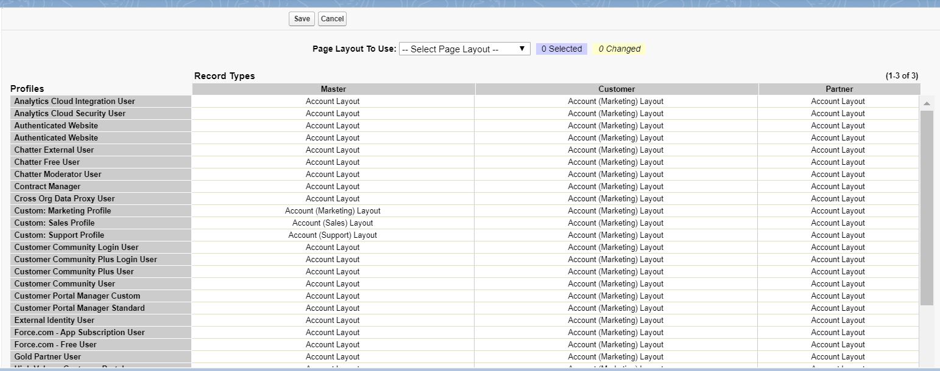940x371 pixels.
Task: Select the Partner column header
Action: click(x=839, y=89)
